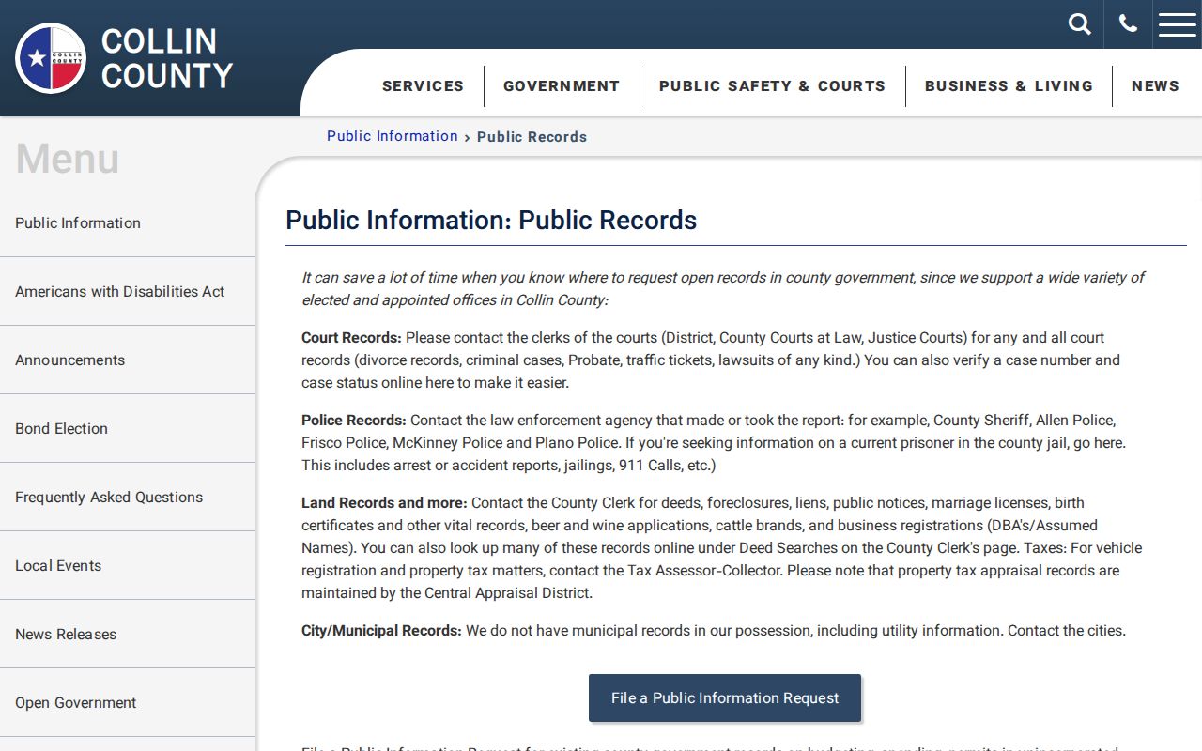Open the hamburger menu icon
Image resolution: width=1202 pixels, height=751 pixels.
1178,24
